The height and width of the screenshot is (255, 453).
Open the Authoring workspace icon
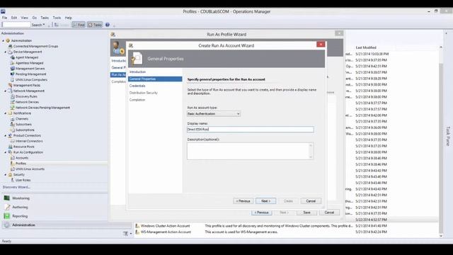[x=6, y=207]
